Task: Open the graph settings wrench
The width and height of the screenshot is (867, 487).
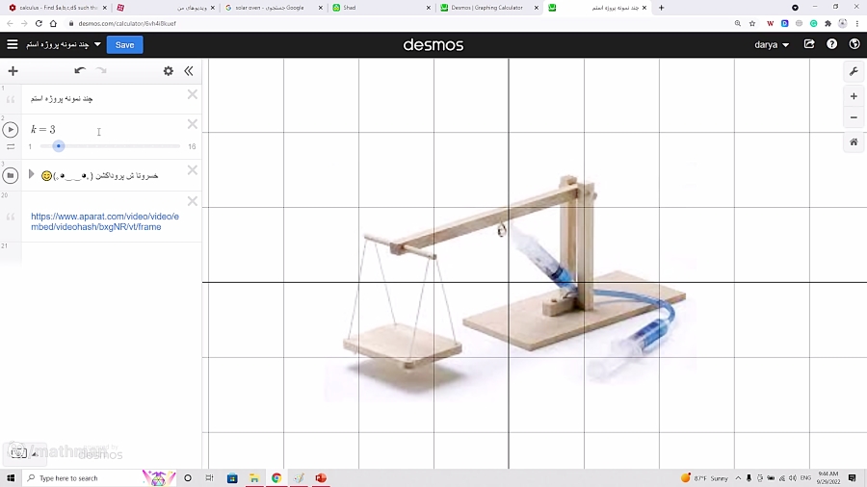Action: pyautogui.click(x=854, y=72)
